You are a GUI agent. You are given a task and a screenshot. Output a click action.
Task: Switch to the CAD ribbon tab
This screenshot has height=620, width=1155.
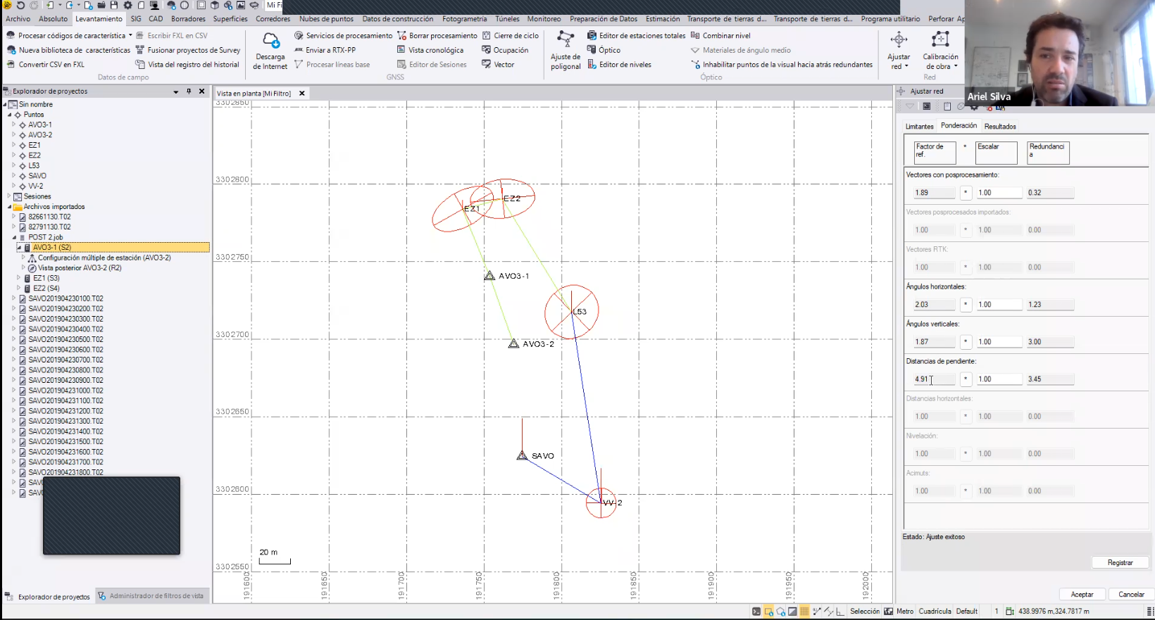(x=156, y=19)
